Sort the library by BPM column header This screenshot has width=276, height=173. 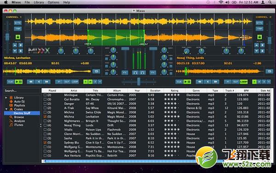[246, 90]
